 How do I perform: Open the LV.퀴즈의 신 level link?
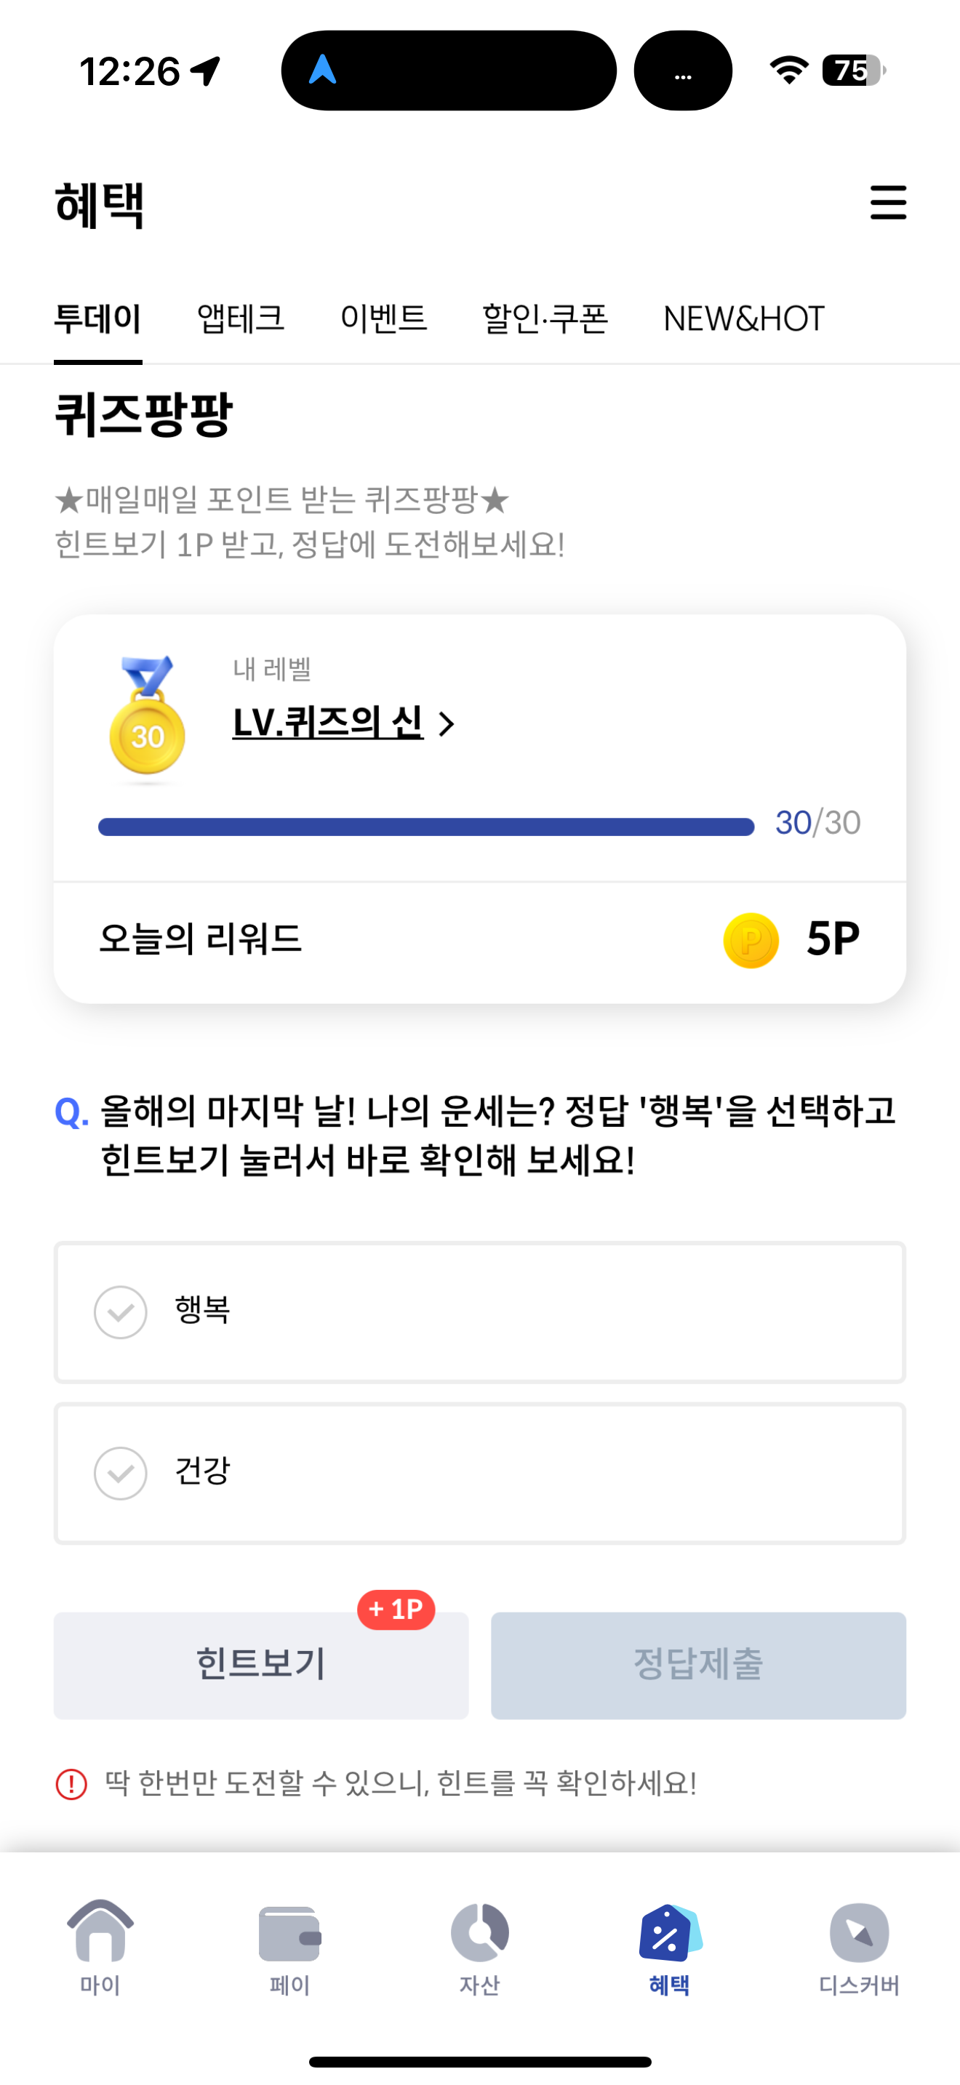coord(328,722)
